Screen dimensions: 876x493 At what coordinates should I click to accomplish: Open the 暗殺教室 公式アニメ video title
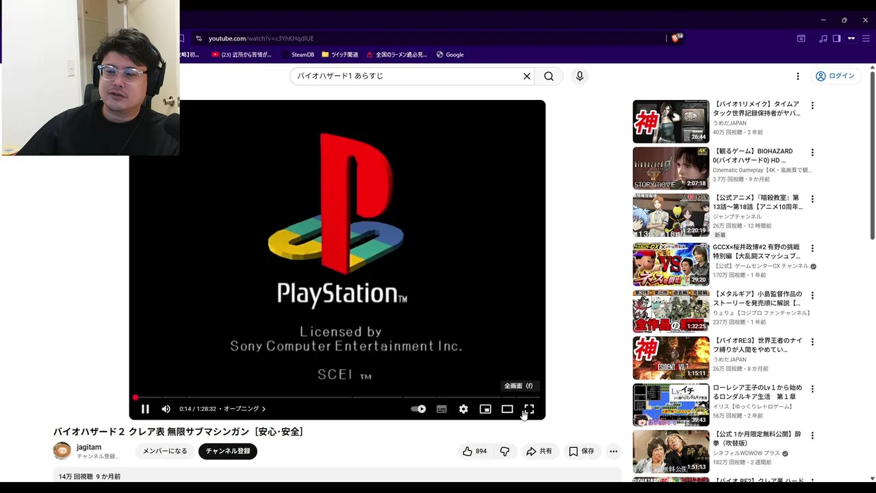tap(757, 202)
